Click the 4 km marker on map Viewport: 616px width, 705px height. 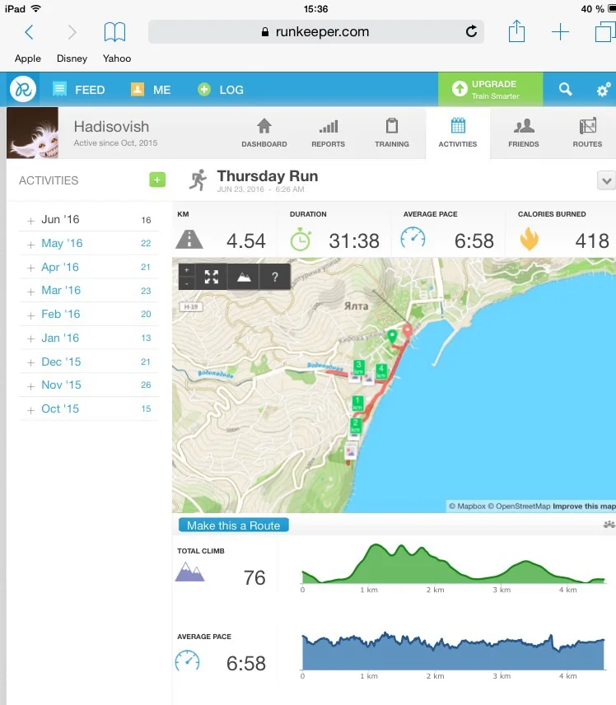click(380, 371)
